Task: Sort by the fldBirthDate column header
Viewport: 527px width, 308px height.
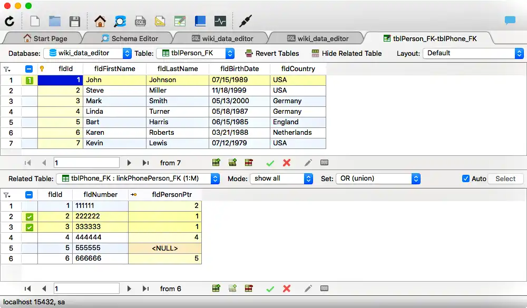Action: pos(239,69)
